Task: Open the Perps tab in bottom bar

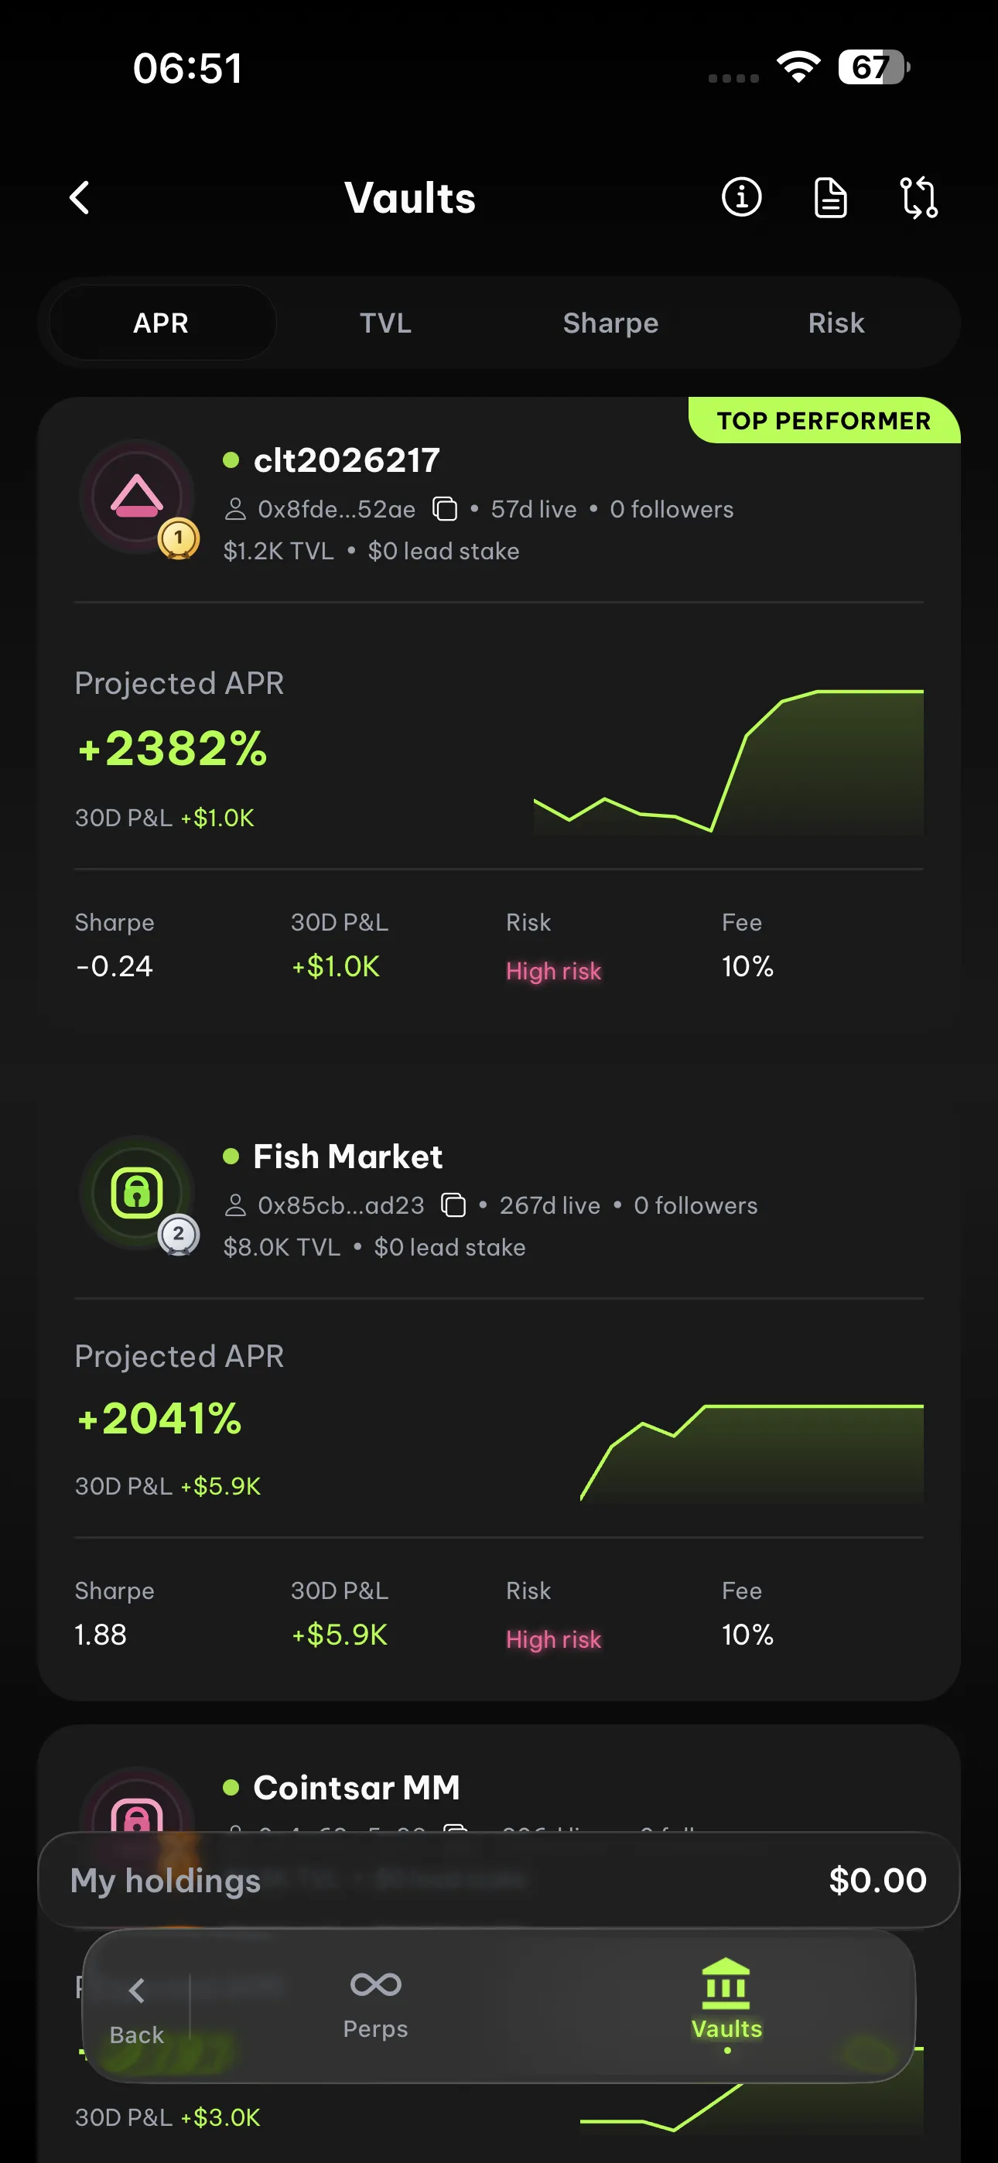Action: click(x=375, y=2004)
